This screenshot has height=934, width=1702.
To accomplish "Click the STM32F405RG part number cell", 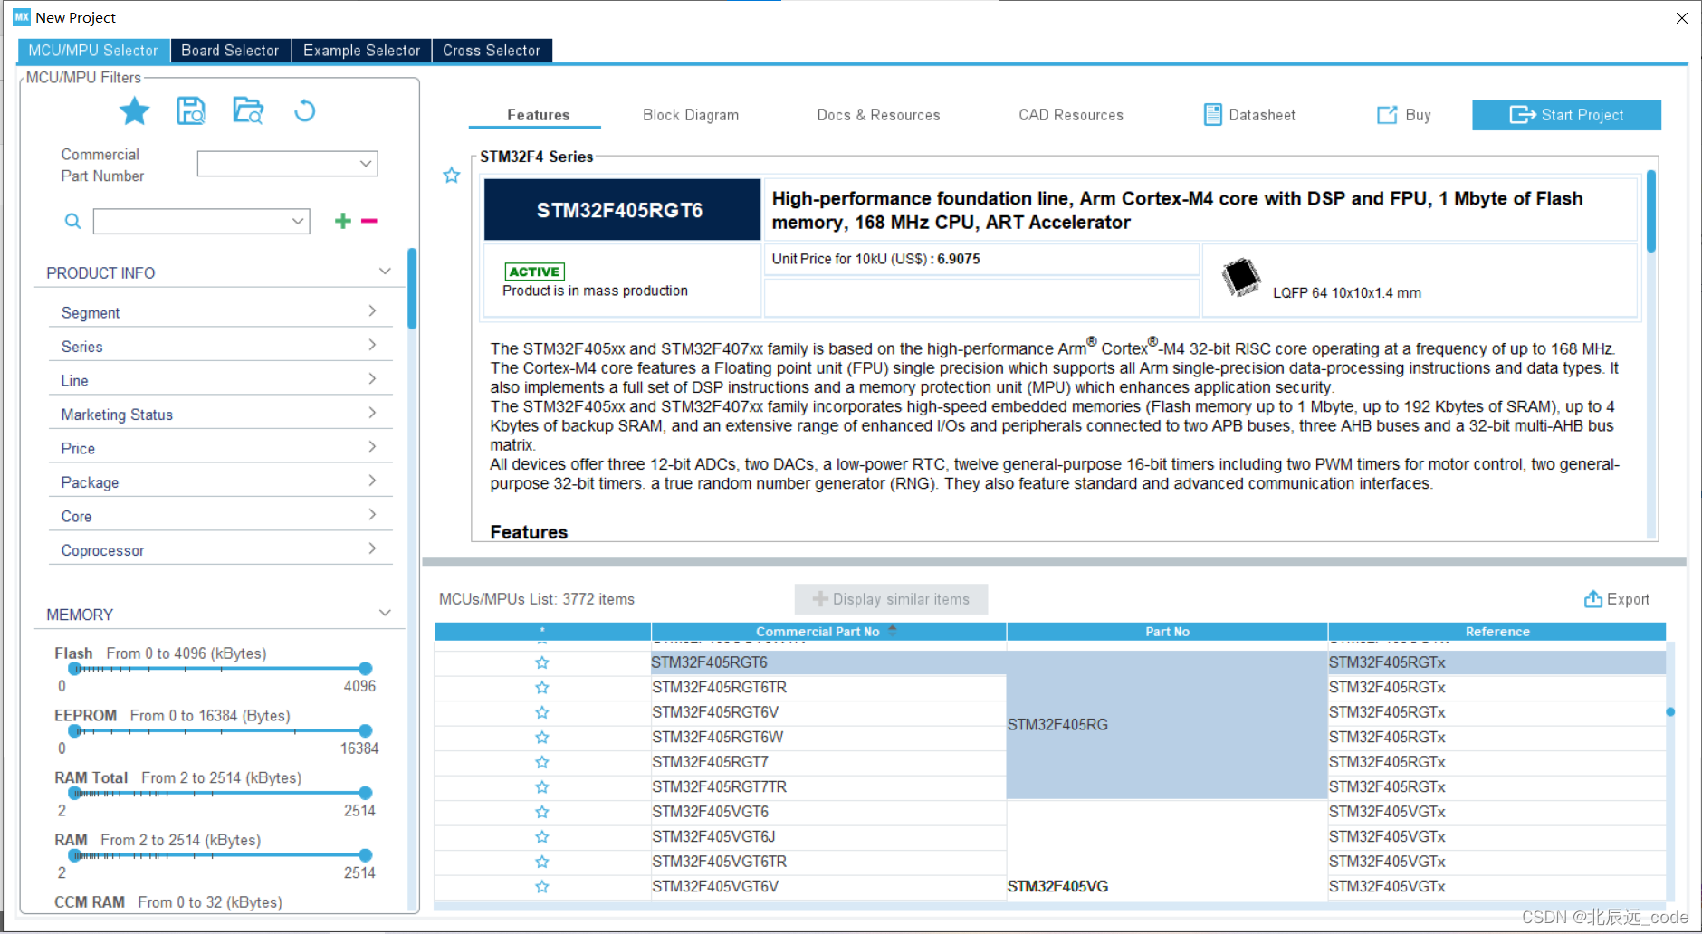I will (1167, 725).
